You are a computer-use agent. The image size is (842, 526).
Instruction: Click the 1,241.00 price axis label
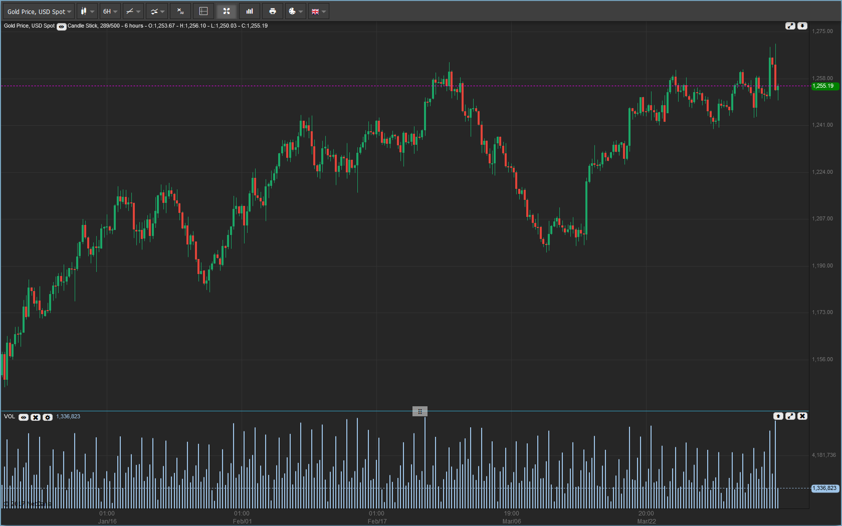click(x=822, y=125)
